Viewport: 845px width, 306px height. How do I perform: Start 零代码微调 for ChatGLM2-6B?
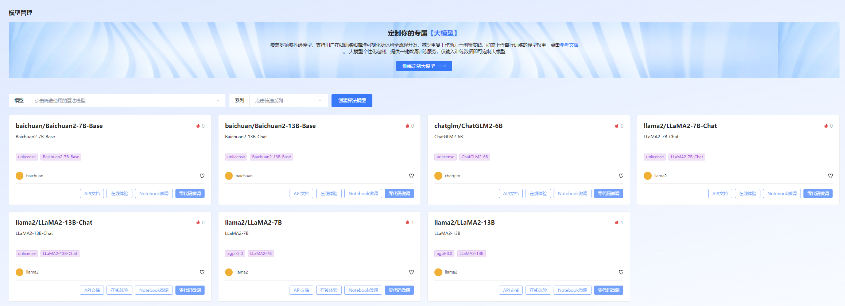click(x=608, y=194)
